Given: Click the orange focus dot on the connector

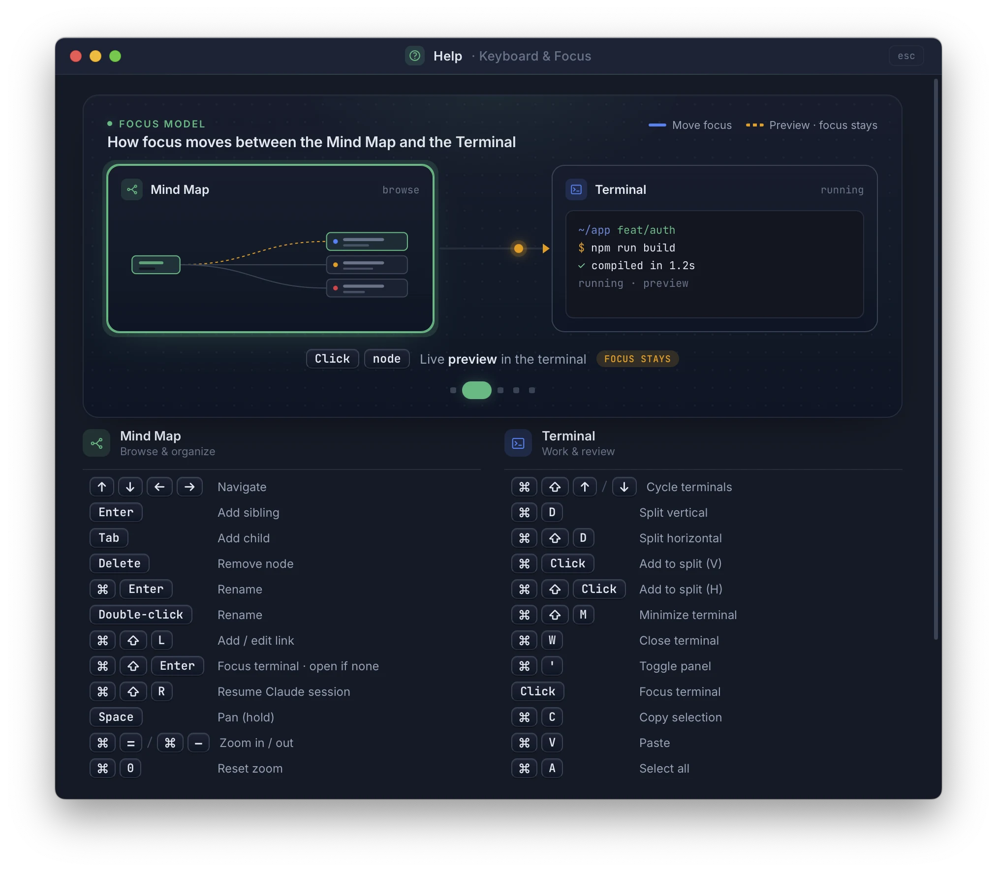Looking at the screenshot, I should [x=519, y=249].
